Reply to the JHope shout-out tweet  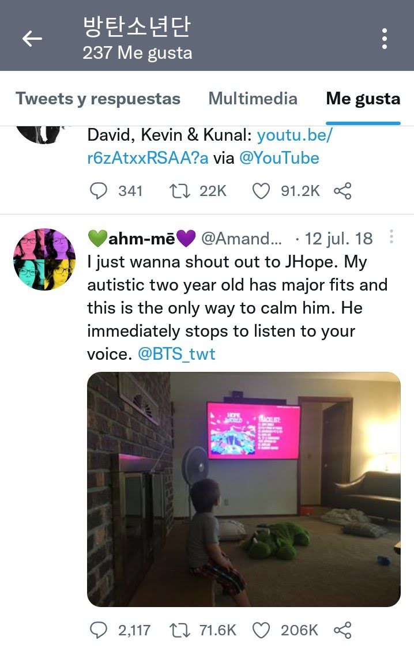tap(99, 630)
